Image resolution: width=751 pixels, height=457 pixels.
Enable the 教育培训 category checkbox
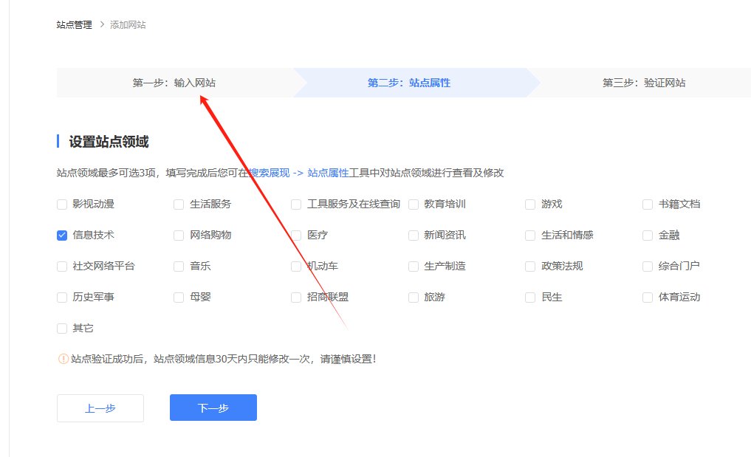pyautogui.click(x=413, y=204)
